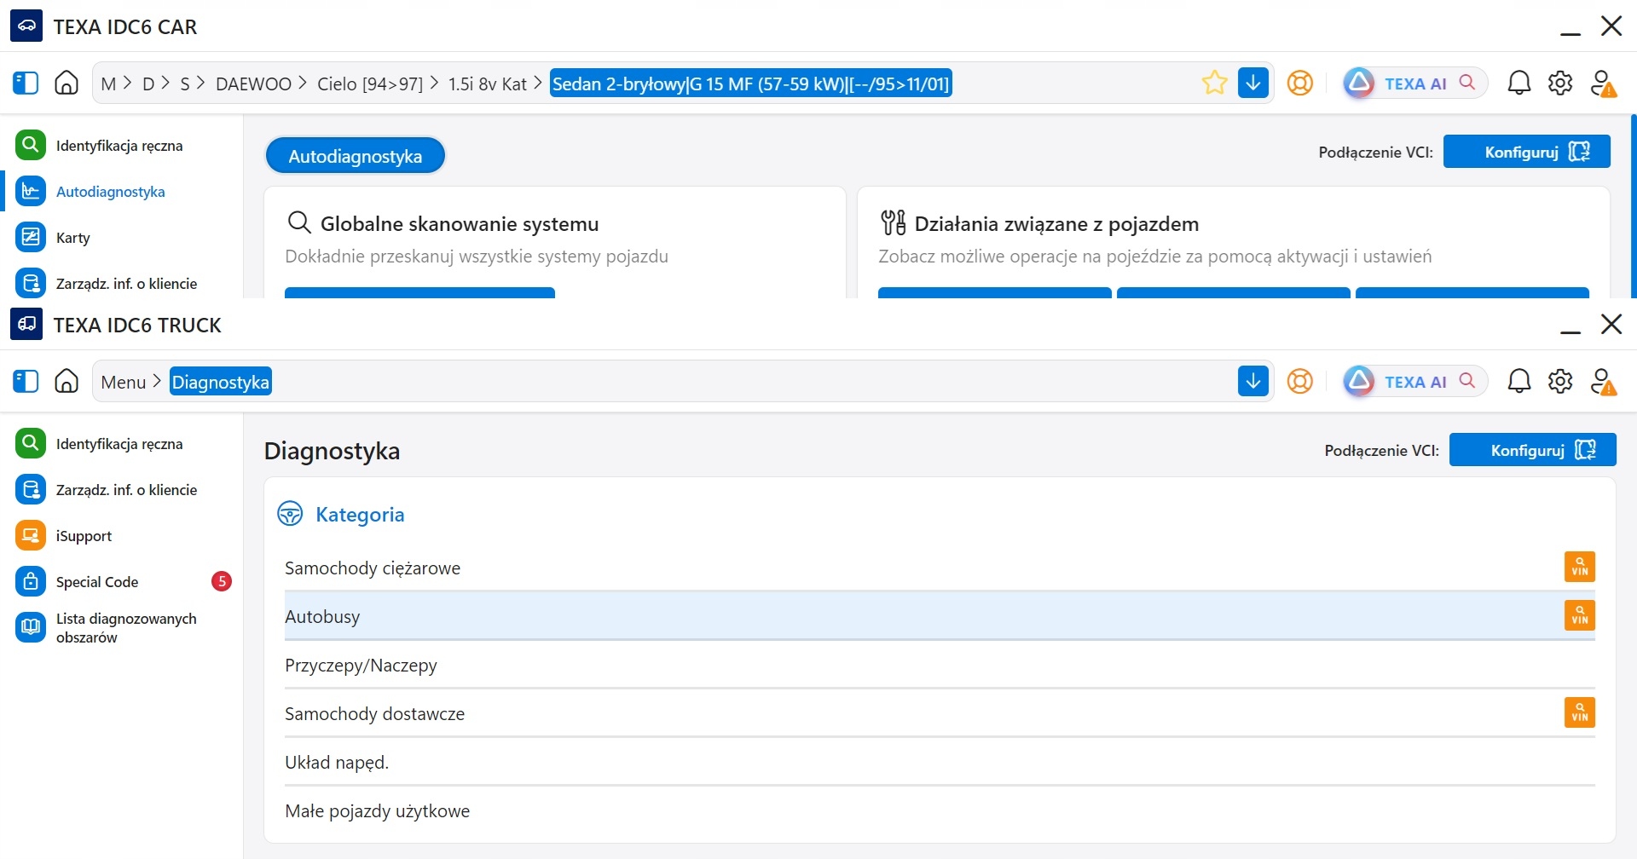This screenshot has height=859, width=1637.
Task: Click VIN search icon for Samochody dostawcze
Action: (1580, 712)
